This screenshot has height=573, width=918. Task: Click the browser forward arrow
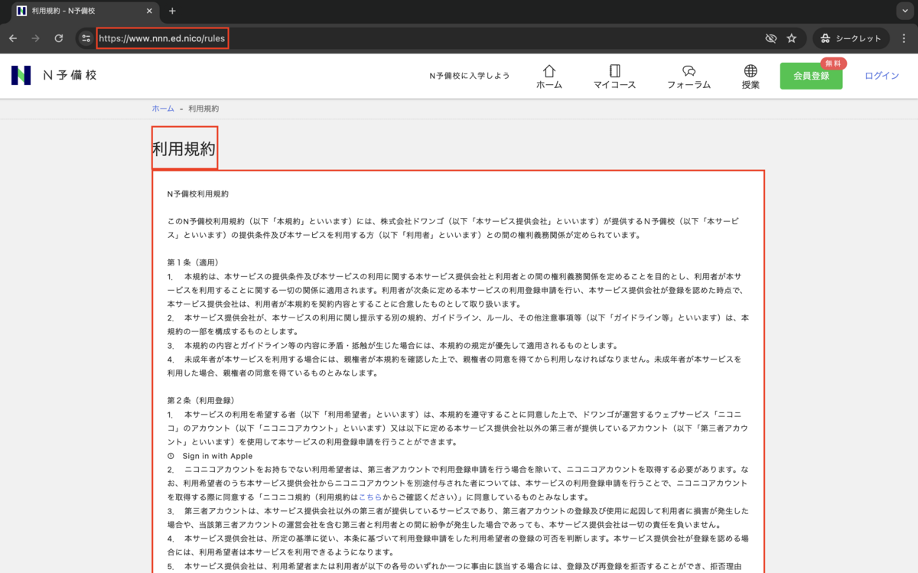pos(35,38)
